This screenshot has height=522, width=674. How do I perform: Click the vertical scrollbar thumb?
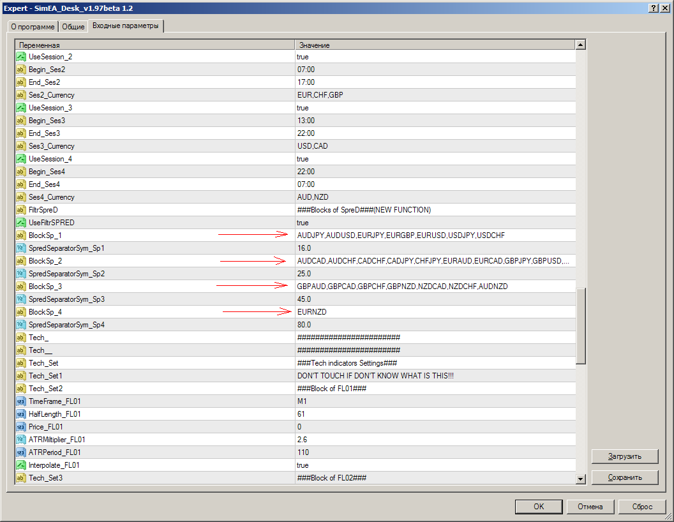coord(581,326)
